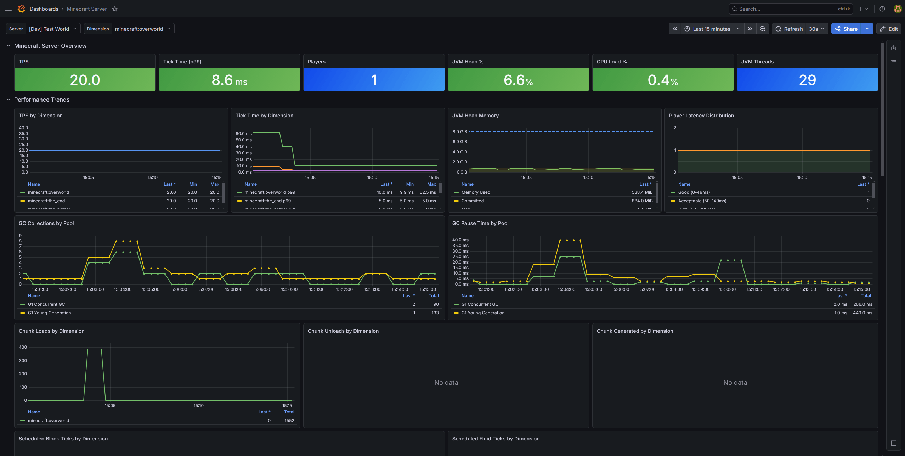
Task: Toggle Committed series in JVM Heap legend
Action: [x=473, y=201]
